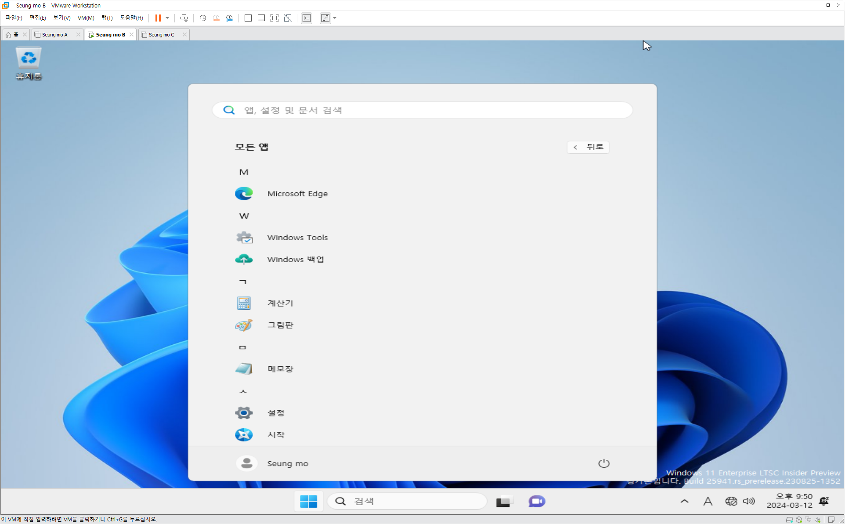The width and height of the screenshot is (845, 524).
Task: Click the power button in Start menu
Action: pyautogui.click(x=604, y=463)
